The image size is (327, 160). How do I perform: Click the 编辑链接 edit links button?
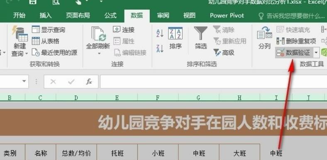click(x=130, y=53)
